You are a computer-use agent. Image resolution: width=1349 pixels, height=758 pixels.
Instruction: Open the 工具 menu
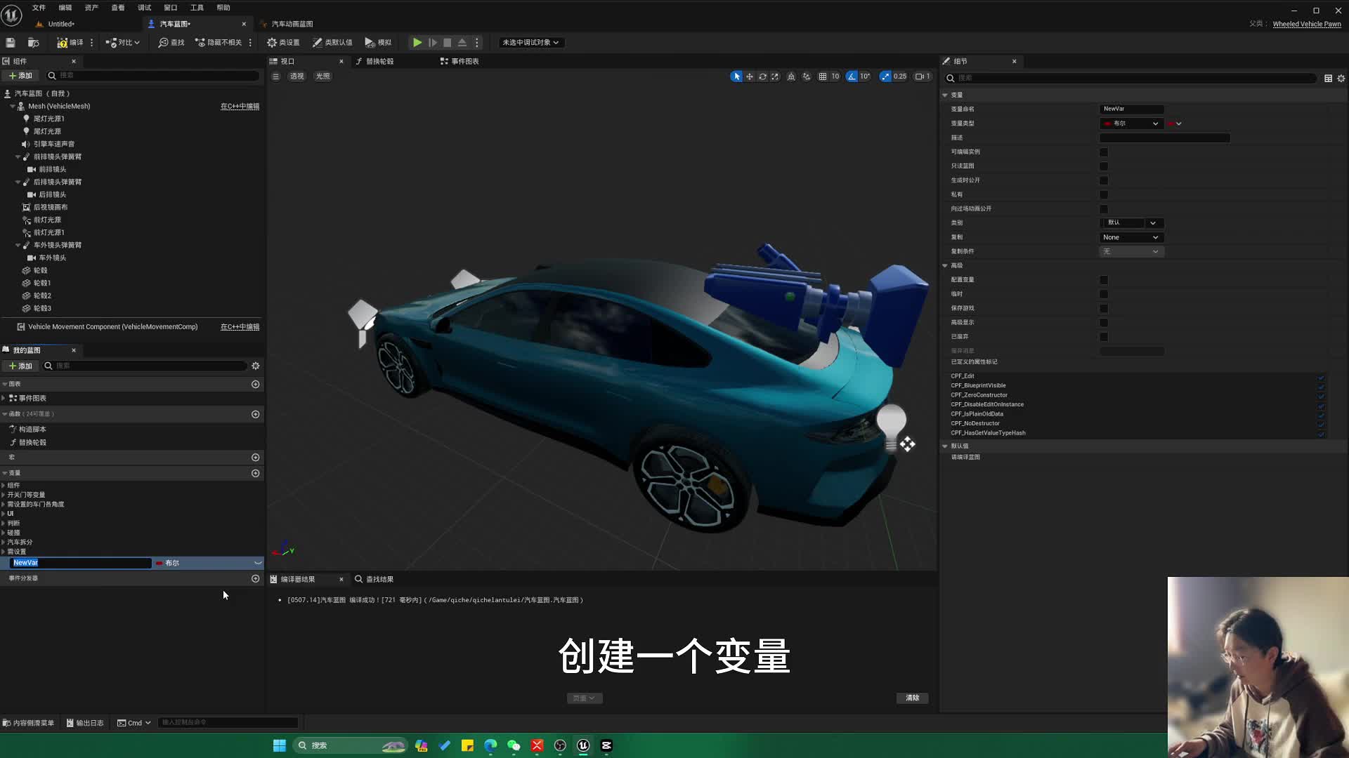[197, 8]
